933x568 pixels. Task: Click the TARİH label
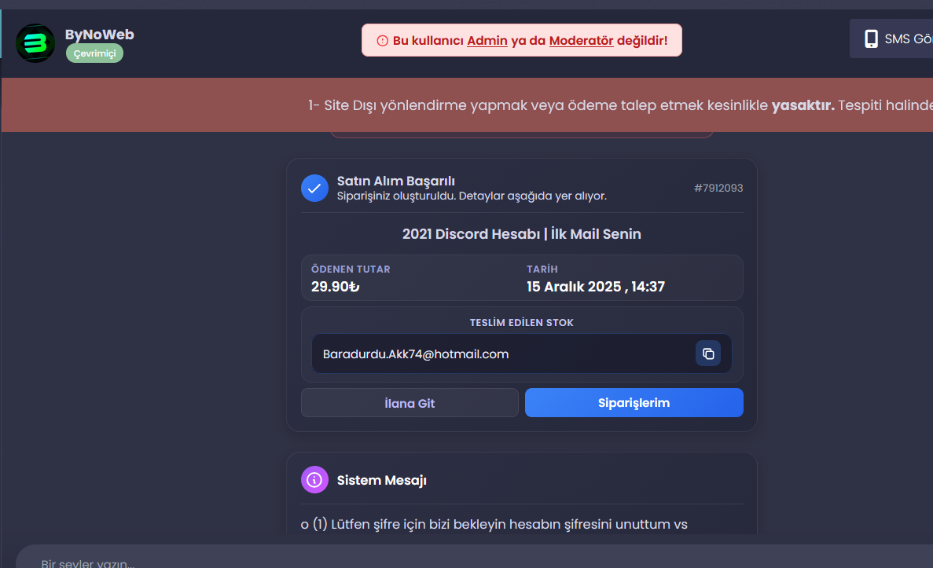pyautogui.click(x=542, y=269)
